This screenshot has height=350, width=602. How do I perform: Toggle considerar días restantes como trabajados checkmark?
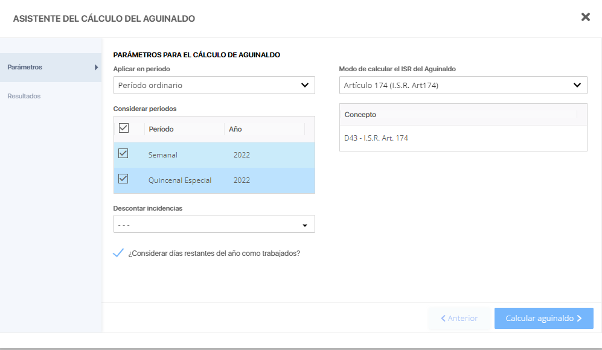coord(118,253)
